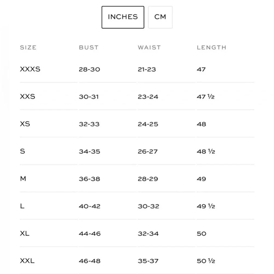The height and width of the screenshot is (274, 274).
Task: Click waist value 30-32 for L
Action: [148, 206]
